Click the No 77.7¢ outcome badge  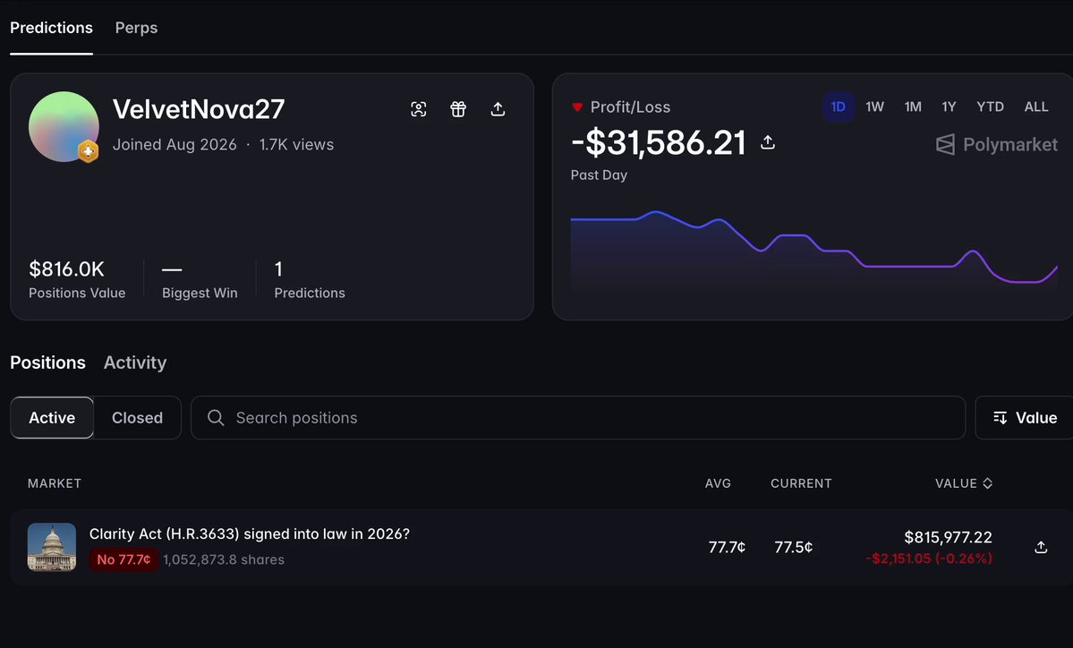(123, 559)
